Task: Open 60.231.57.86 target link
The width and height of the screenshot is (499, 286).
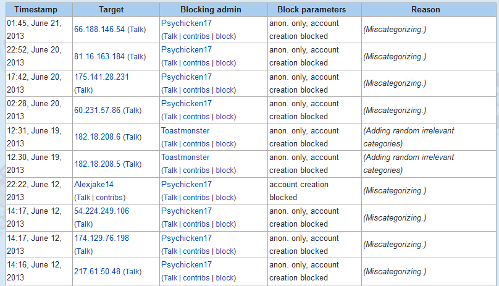Action: [x=96, y=111]
